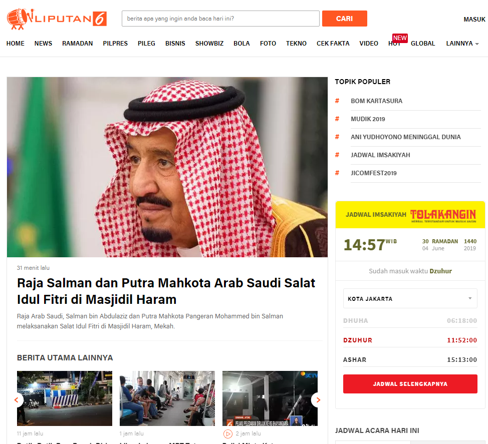Click the DHUHA 06:18:00 prayer row

point(410,320)
